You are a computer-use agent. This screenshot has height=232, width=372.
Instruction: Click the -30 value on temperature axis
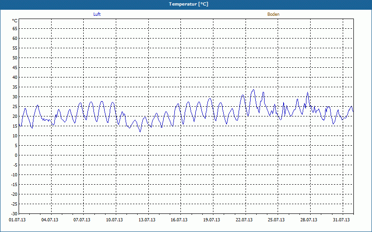point(14,214)
